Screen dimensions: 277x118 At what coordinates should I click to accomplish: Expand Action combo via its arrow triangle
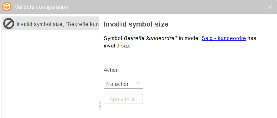tap(138, 83)
